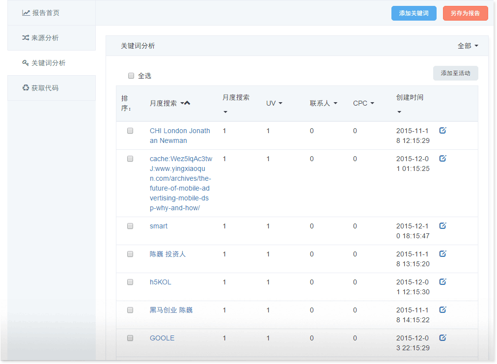Open 获取代码 sidebar item
The image size is (497, 364).
point(52,88)
